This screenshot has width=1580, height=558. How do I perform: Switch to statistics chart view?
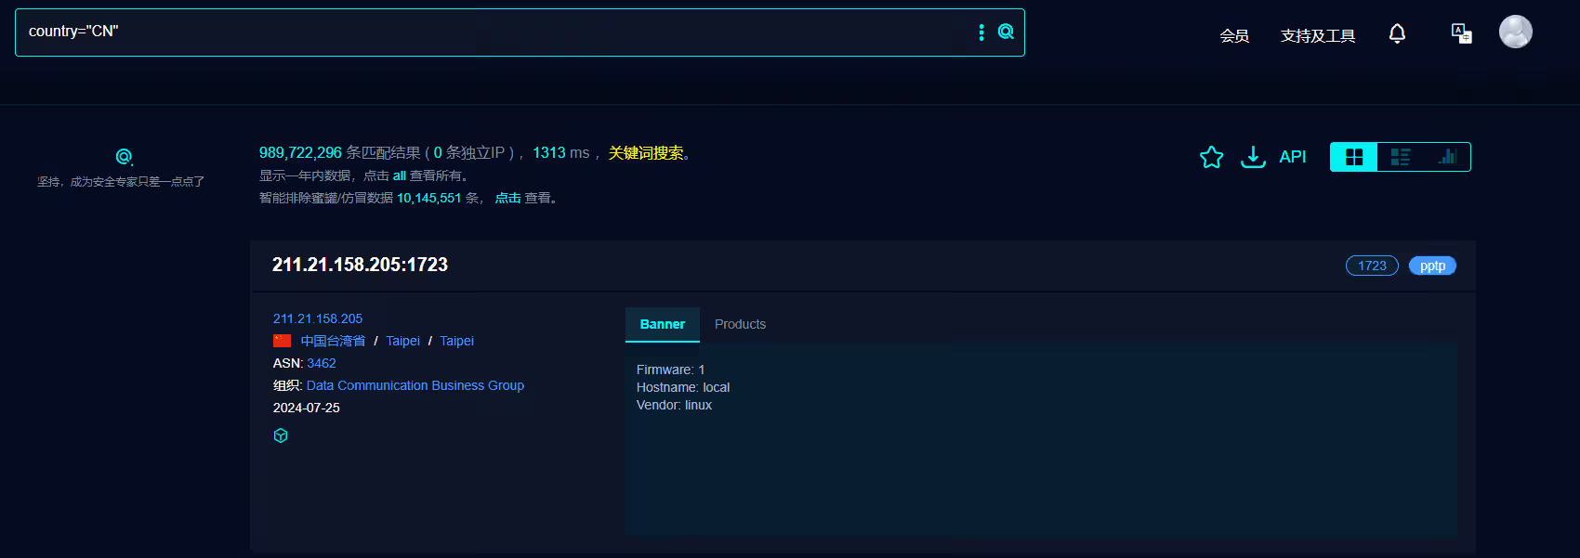(1447, 157)
